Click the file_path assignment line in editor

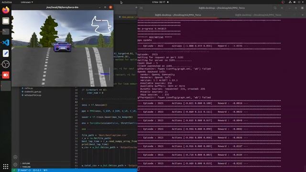(x=104, y=135)
